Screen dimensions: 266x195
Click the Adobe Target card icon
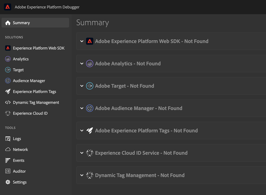[x=89, y=86]
